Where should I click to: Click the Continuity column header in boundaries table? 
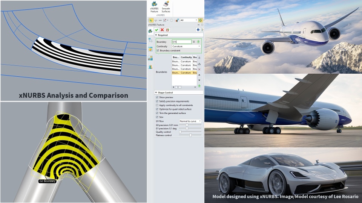186,57
